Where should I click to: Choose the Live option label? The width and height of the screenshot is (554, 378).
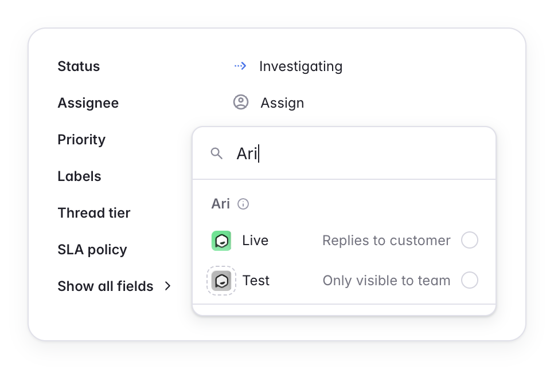pos(255,241)
